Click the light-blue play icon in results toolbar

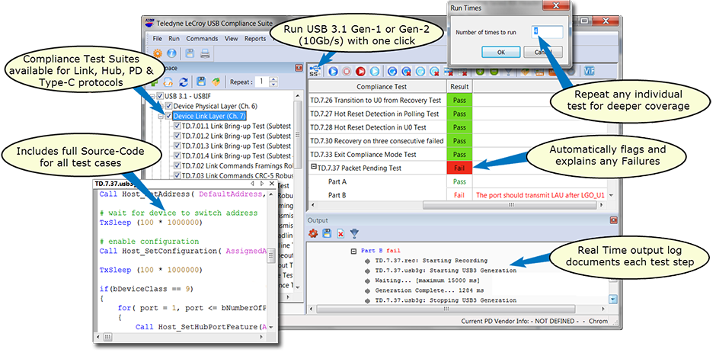[x=375, y=71]
